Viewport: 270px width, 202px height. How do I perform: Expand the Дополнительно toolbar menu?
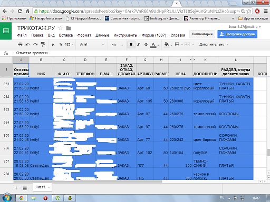(214, 45)
